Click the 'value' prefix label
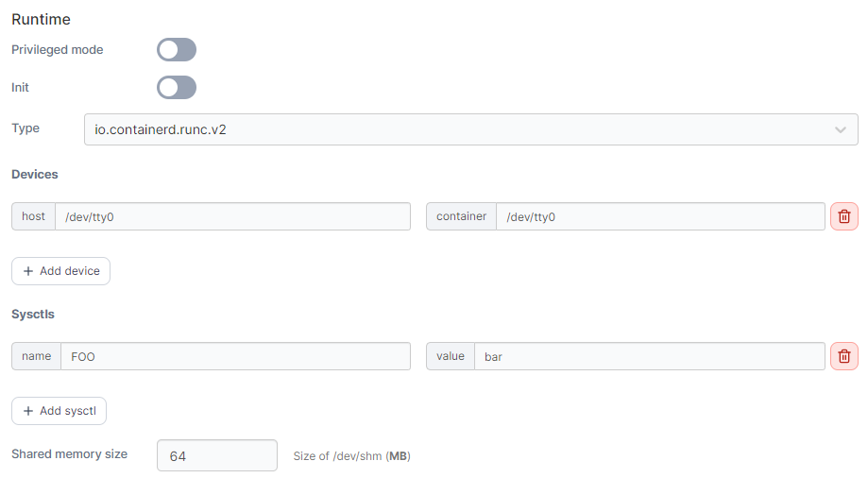This screenshot has height=478, width=868. (451, 356)
